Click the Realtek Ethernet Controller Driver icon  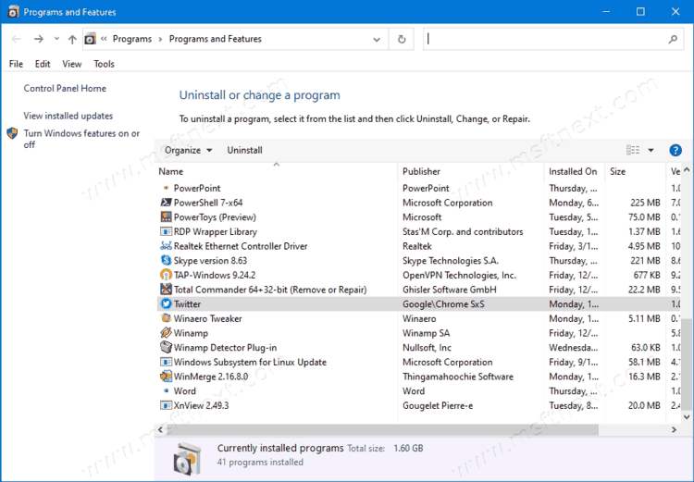[166, 246]
